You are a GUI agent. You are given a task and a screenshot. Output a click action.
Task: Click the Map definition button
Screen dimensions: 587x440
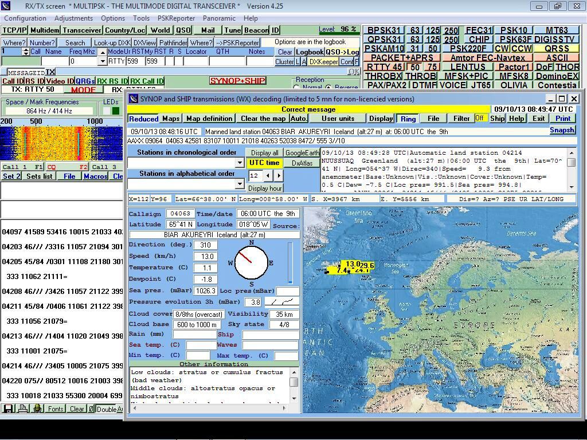(209, 119)
